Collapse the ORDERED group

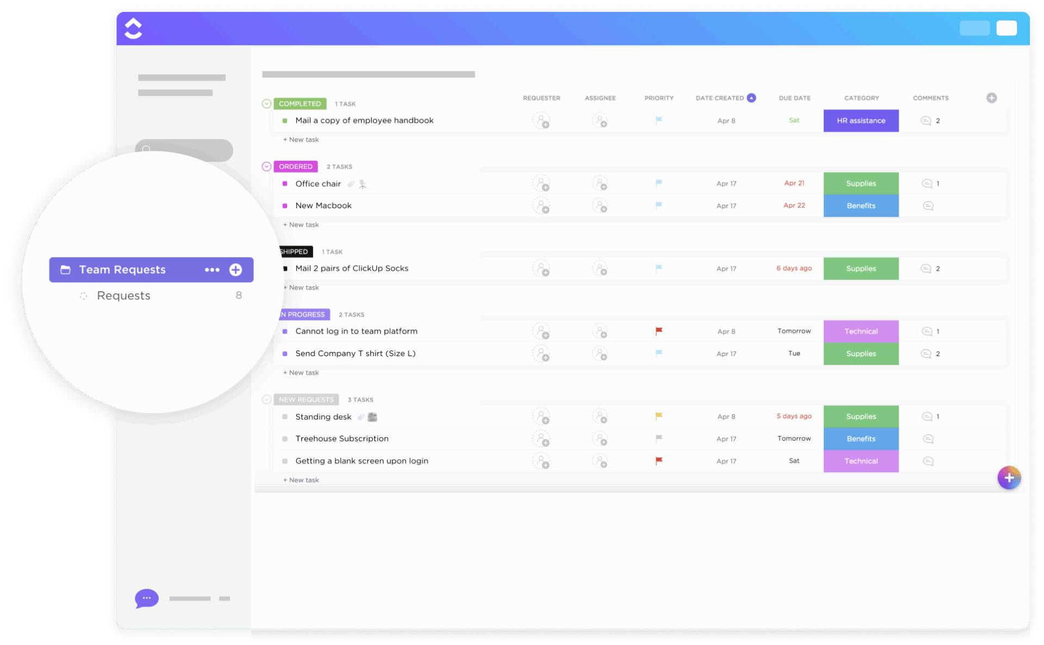(x=266, y=167)
